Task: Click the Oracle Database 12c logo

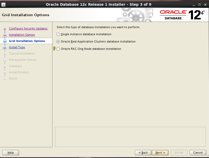Action: (182, 15)
